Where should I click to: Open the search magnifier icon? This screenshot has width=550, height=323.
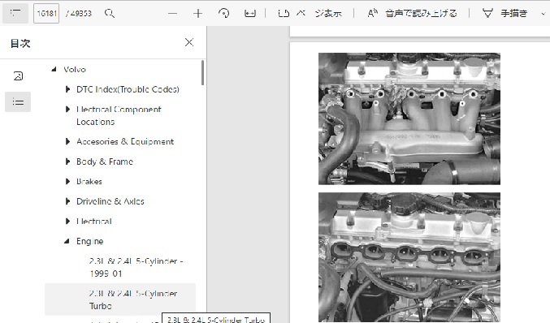click(x=110, y=14)
